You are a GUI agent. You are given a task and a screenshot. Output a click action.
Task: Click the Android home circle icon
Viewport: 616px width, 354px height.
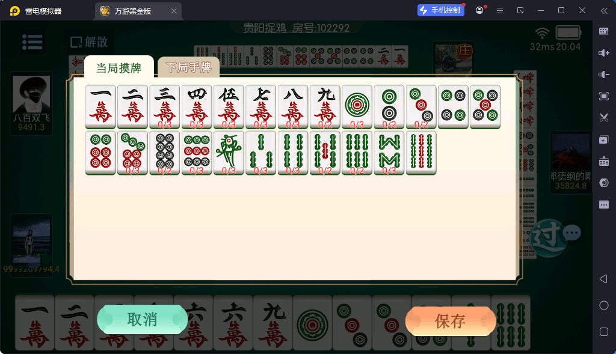(x=604, y=305)
